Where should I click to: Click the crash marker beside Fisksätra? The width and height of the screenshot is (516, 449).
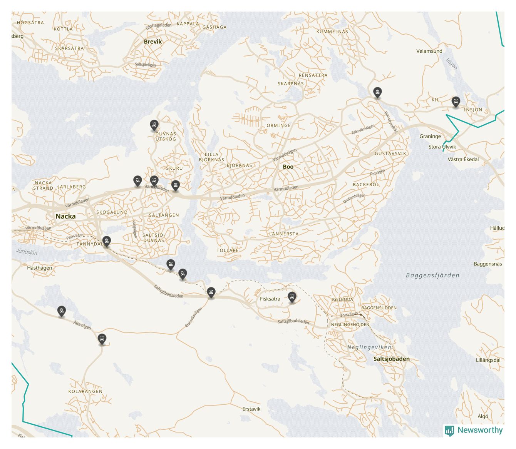[x=292, y=297]
